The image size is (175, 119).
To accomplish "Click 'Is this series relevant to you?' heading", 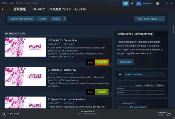I will (135, 34).
